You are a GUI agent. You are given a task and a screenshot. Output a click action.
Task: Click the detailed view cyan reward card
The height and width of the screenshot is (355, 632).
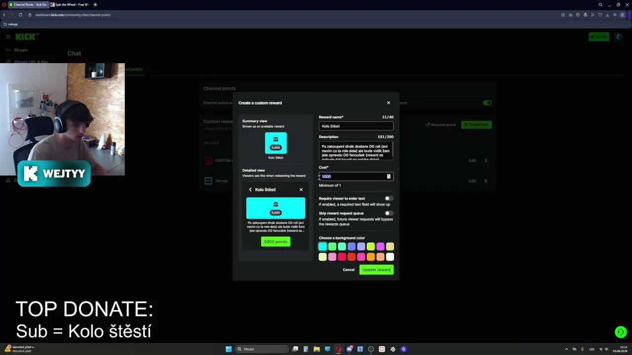[276, 208]
